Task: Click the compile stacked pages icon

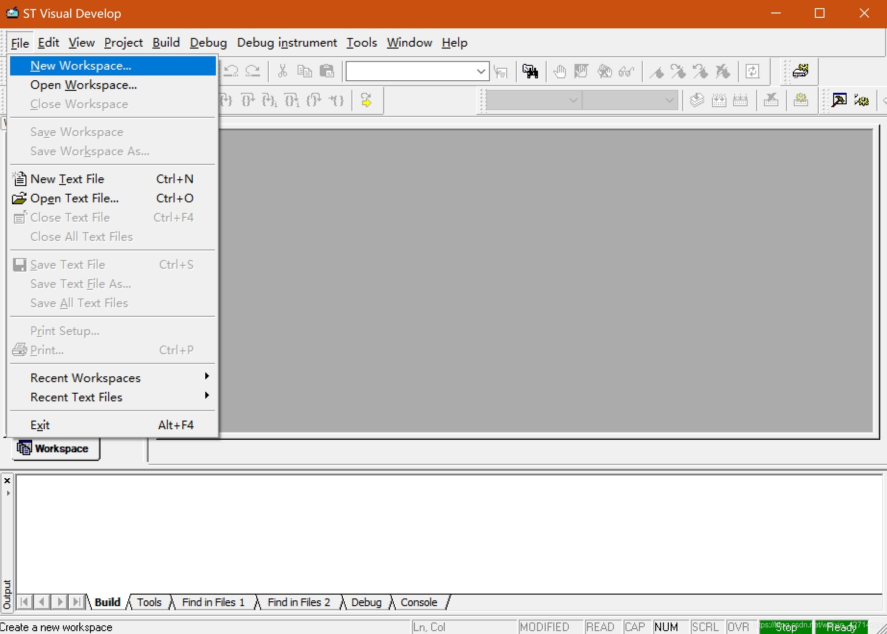Action: click(x=697, y=100)
